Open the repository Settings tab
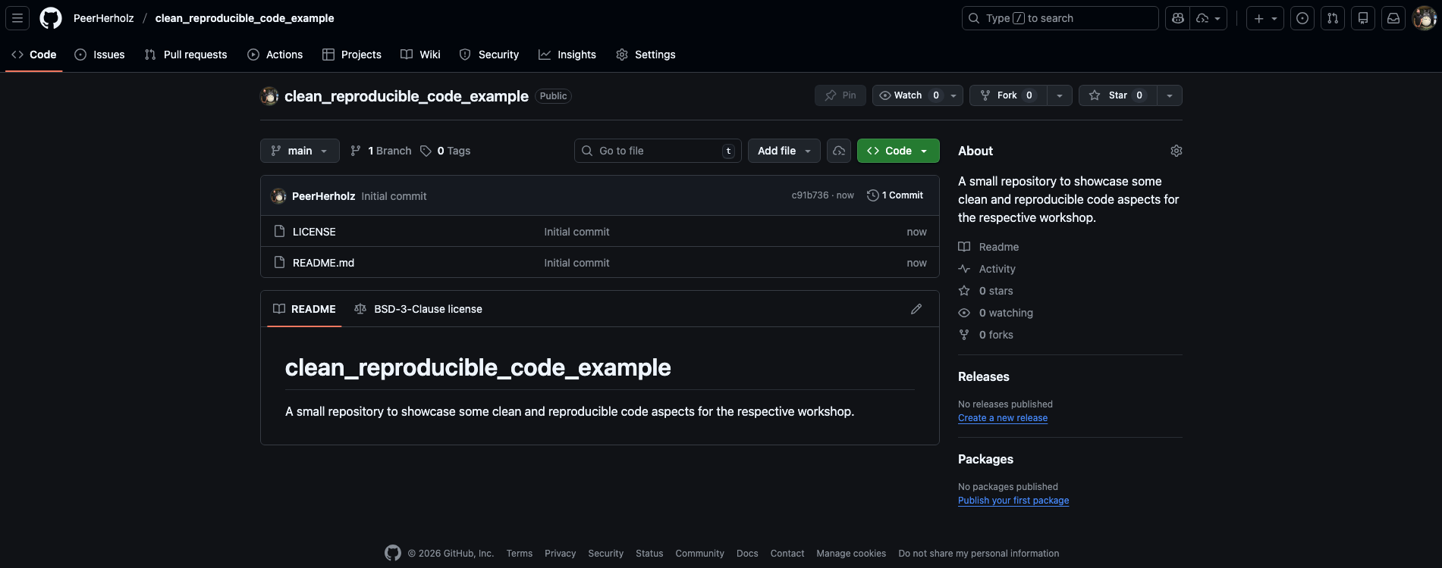Viewport: 1442px width, 568px height. 646,55
